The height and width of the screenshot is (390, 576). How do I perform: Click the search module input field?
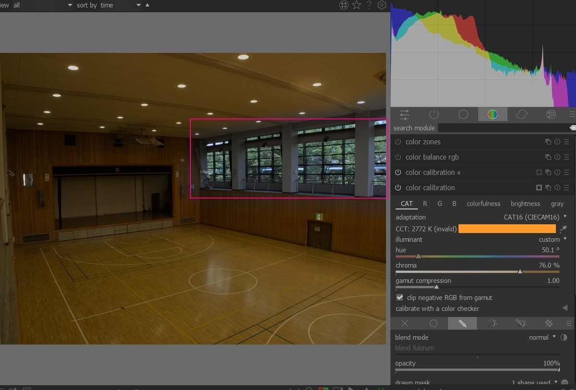[505, 128]
